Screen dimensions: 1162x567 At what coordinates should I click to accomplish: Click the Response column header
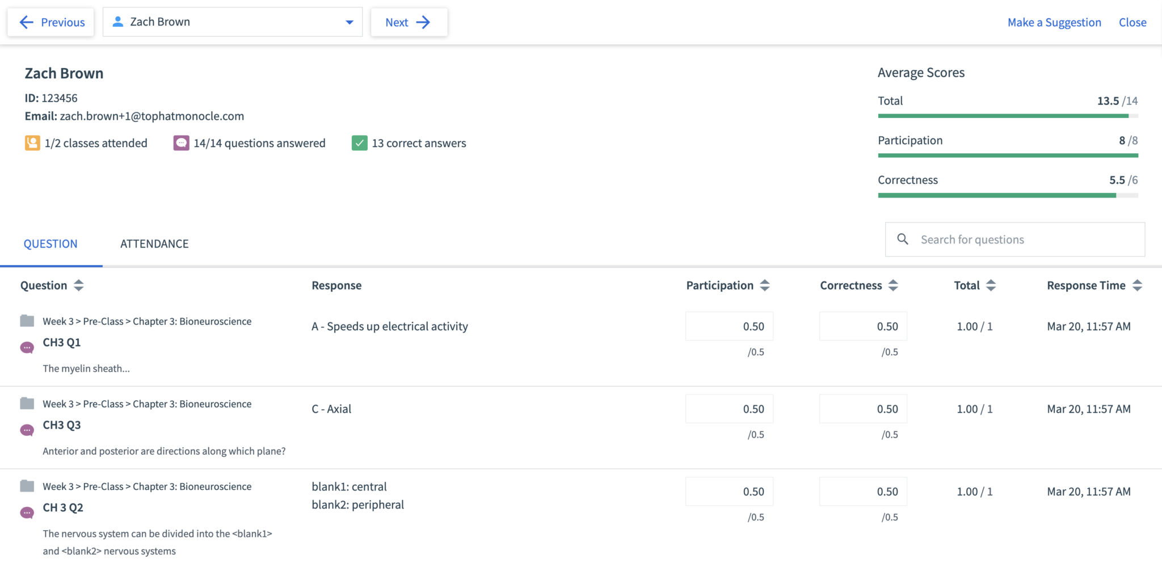click(x=336, y=285)
